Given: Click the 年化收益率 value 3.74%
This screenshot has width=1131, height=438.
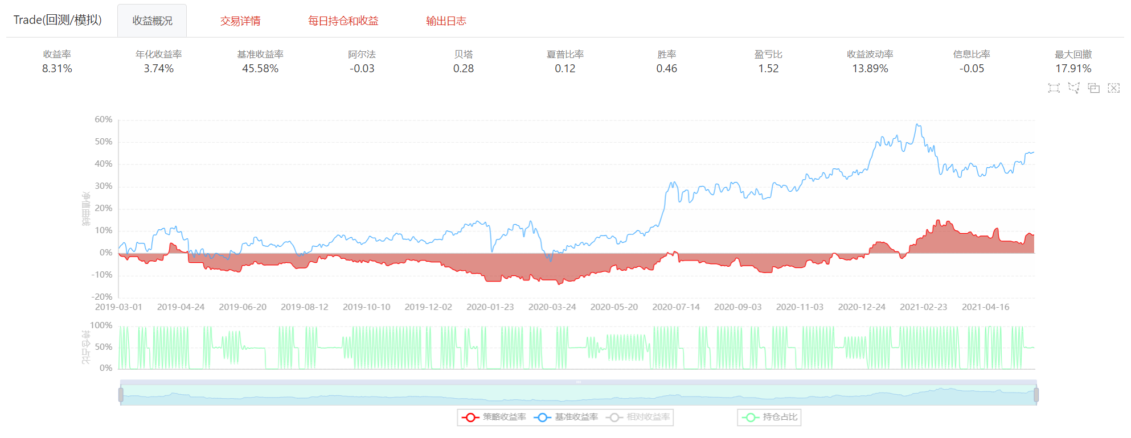Looking at the screenshot, I should point(158,69).
